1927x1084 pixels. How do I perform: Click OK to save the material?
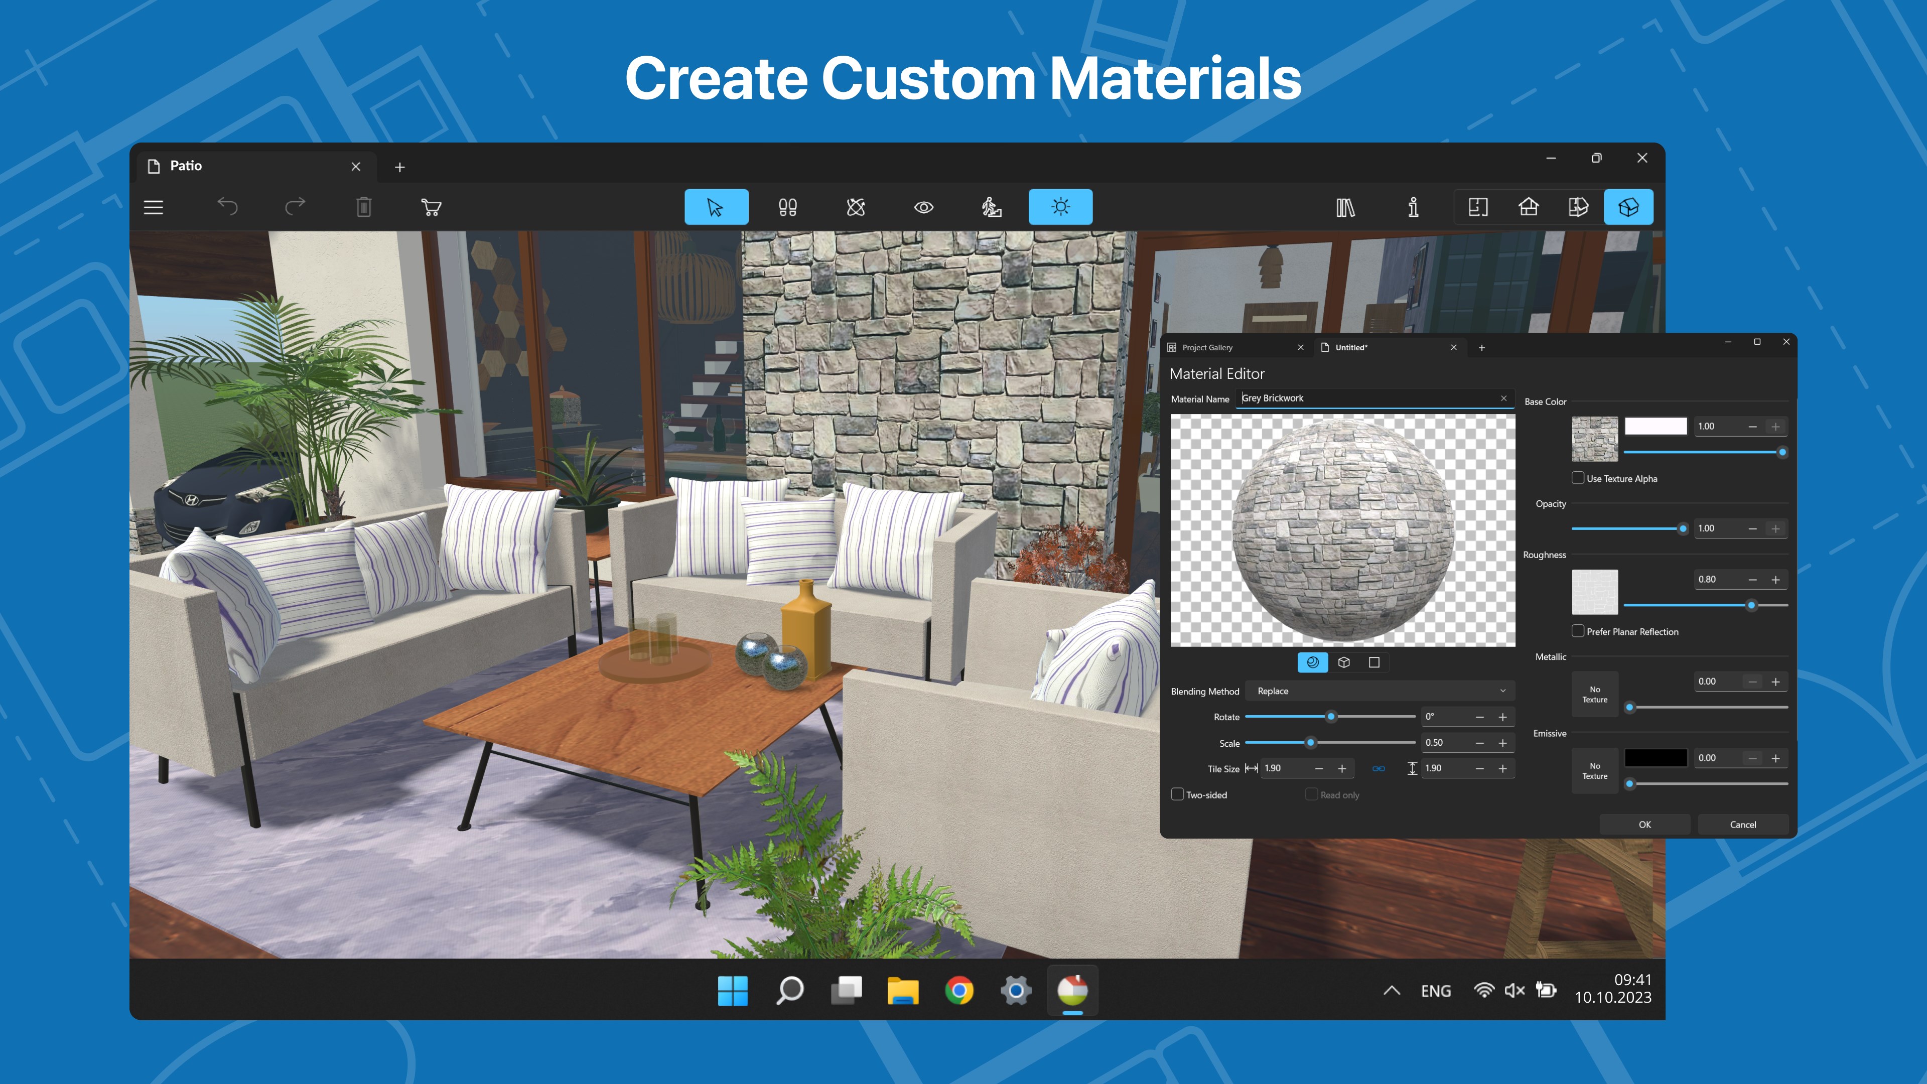coord(1644,824)
